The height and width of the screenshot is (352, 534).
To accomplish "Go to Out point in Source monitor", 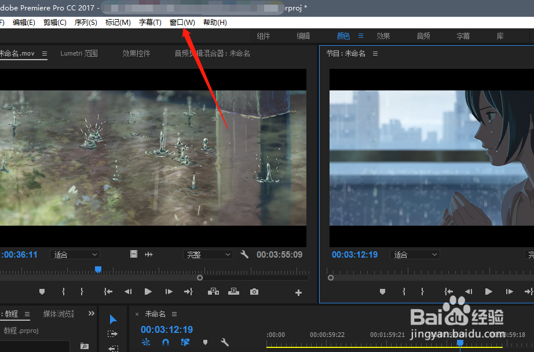I will tap(189, 292).
